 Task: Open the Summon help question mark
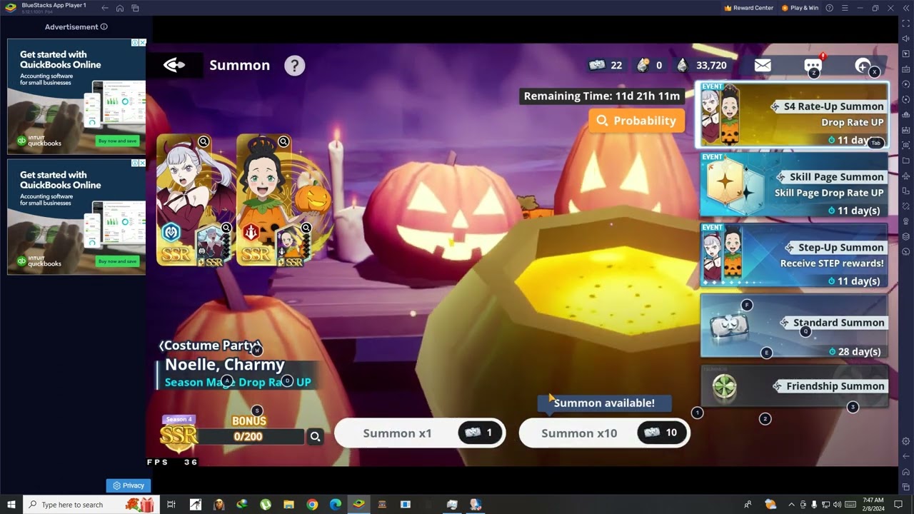pyautogui.click(x=294, y=66)
